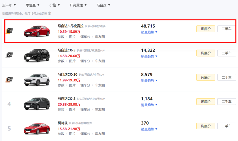
Task: Click 二手车 for 马自达CX-5
Action: pyautogui.click(x=227, y=53)
